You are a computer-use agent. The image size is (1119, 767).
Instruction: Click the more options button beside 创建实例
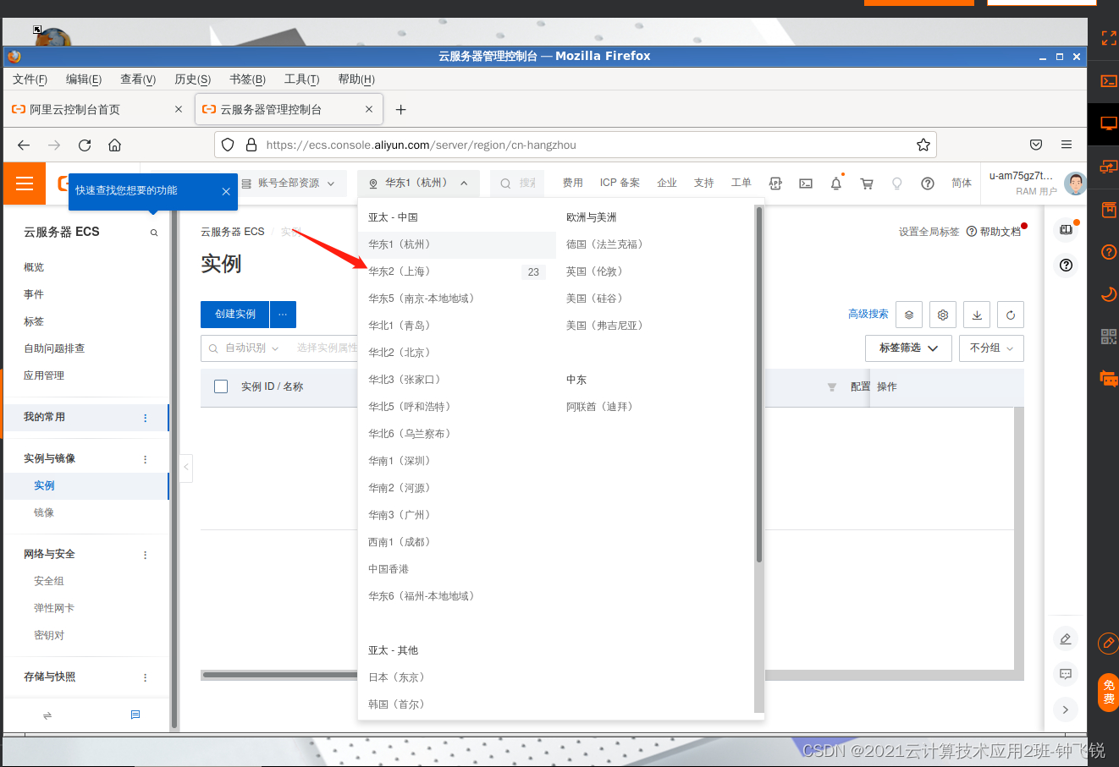point(283,314)
